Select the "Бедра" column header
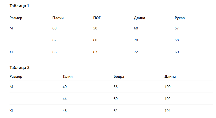The image size is (216, 118). click(119, 77)
